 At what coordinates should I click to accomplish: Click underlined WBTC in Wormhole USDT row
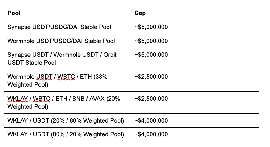(x=66, y=77)
